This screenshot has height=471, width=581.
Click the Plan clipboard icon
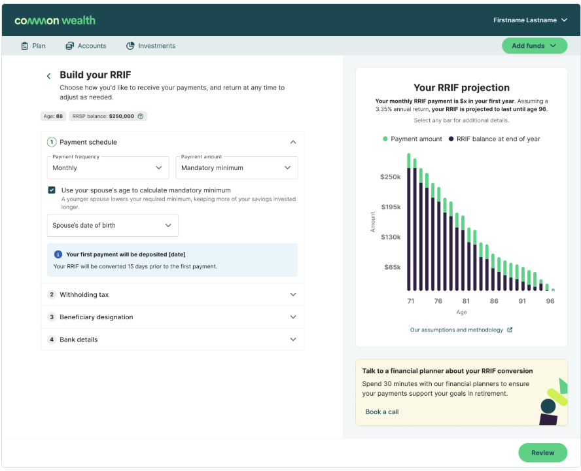[x=24, y=46]
